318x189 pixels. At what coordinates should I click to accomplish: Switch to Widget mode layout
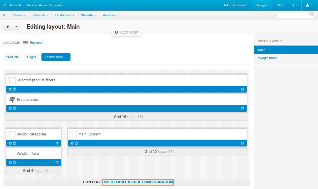tap(268, 58)
